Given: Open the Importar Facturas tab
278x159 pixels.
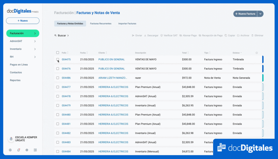Looking at the screenshot, I should click(x=127, y=24).
